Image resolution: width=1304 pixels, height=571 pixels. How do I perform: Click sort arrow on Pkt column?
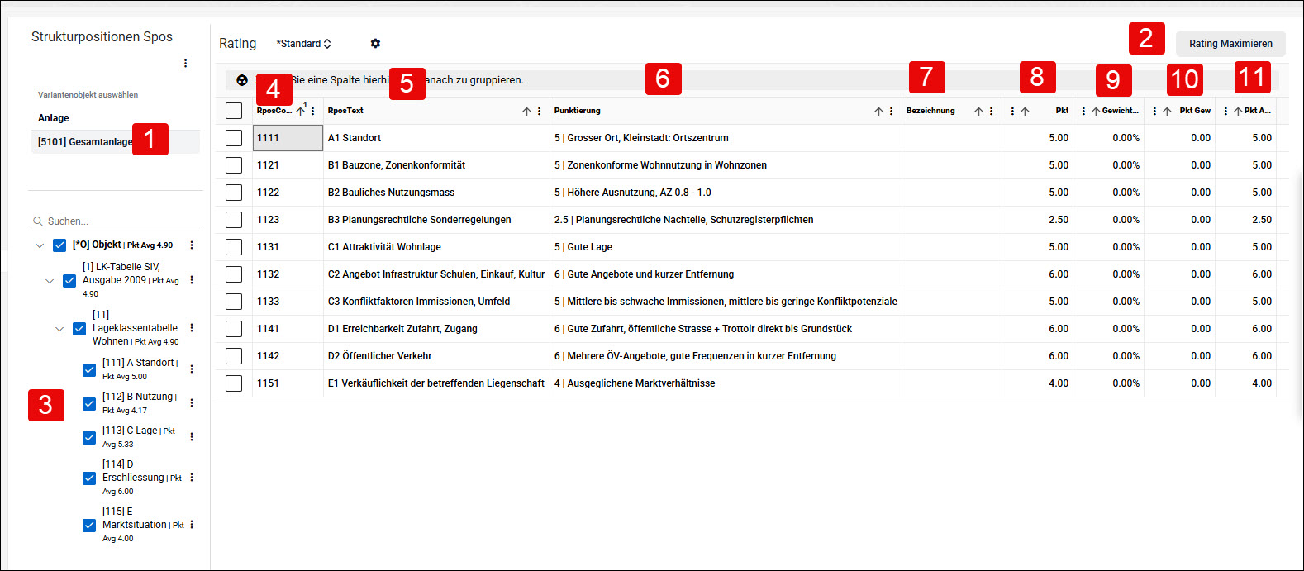click(1025, 112)
